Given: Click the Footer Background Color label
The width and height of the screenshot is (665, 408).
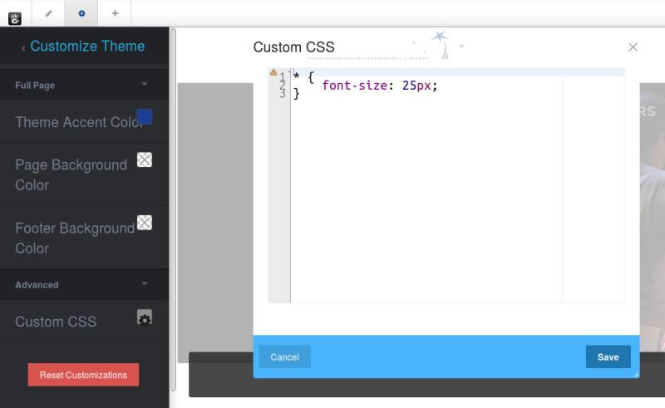Looking at the screenshot, I should [x=75, y=238].
